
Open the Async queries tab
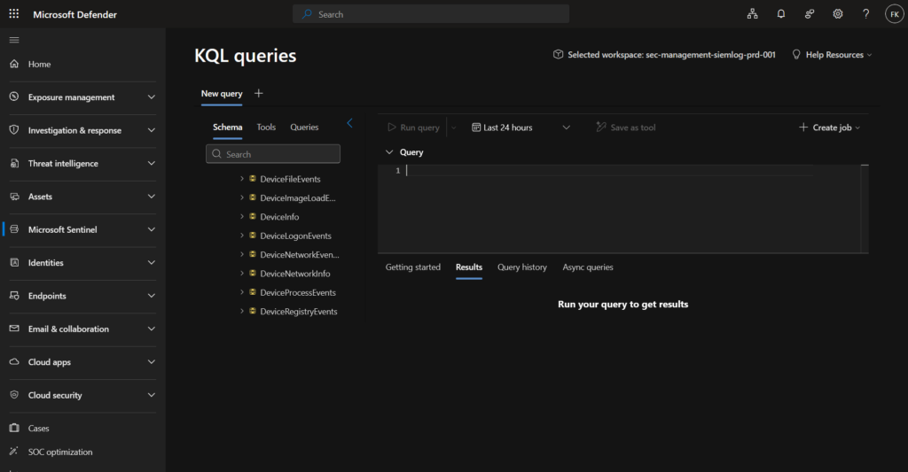click(588, 267)
